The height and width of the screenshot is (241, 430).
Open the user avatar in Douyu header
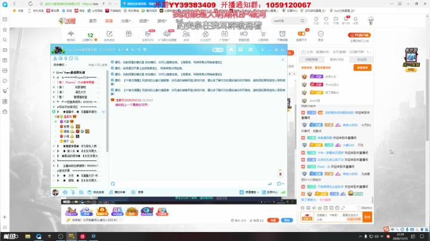[x=370, y=20]
